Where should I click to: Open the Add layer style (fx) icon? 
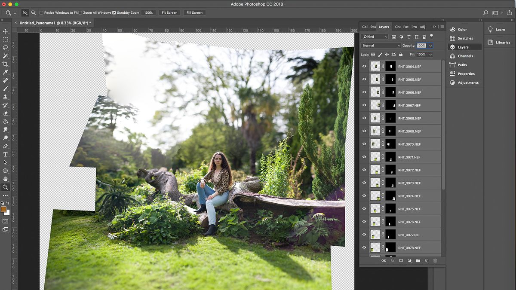pyautogui.click(x=392, y=260)
